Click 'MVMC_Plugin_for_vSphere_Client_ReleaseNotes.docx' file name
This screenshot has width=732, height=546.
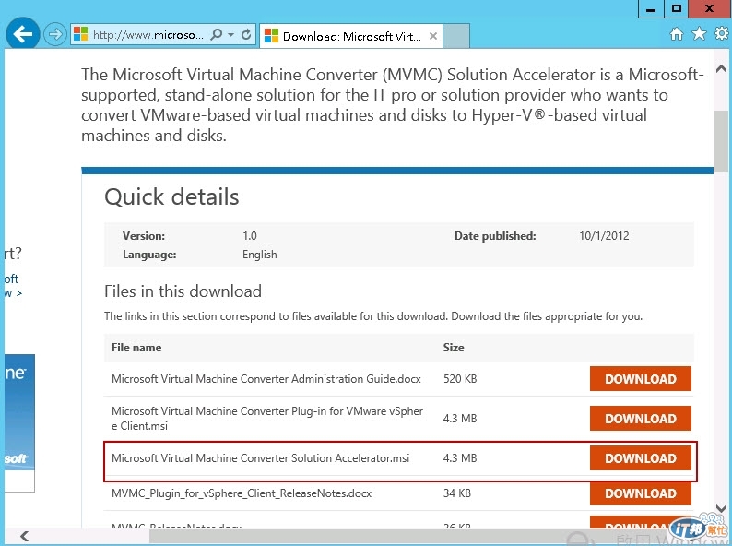(x=242, y=493)
